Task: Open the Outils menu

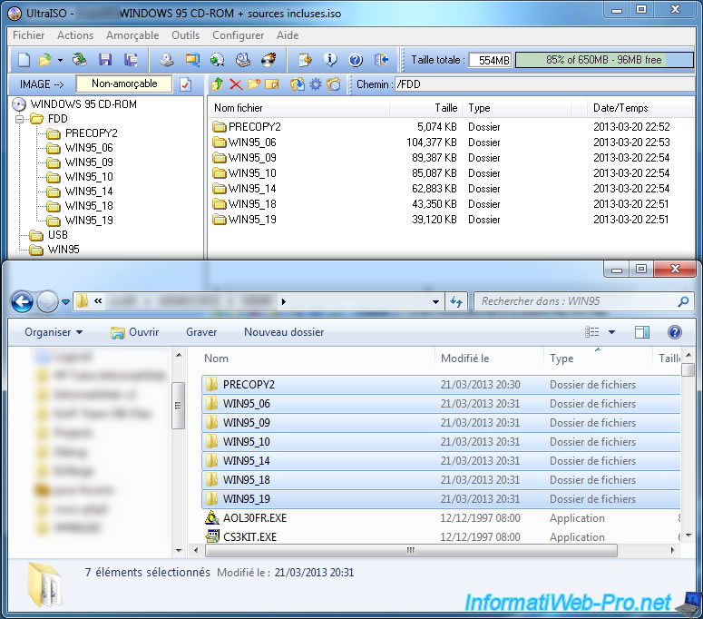Action: point(186,35)
